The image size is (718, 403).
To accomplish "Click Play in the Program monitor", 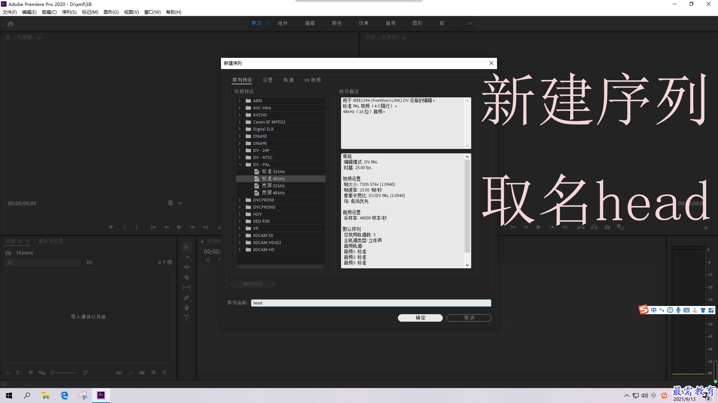I will (538, 227).
